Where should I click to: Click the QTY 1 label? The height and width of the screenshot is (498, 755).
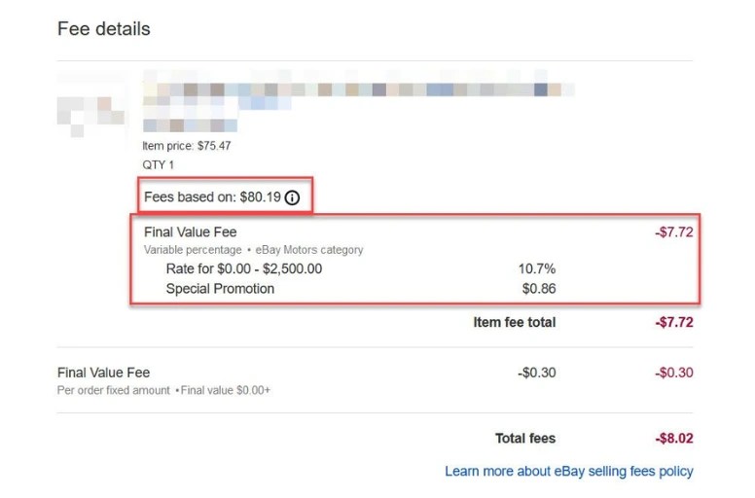158,165
